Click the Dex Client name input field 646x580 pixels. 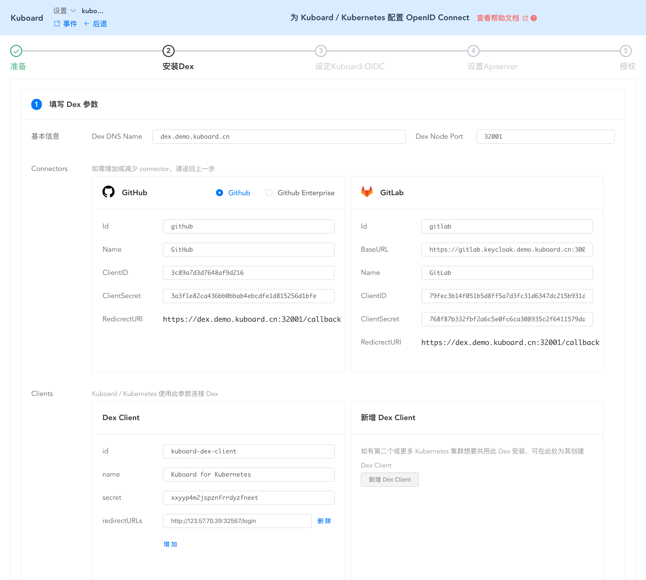(x=249, y=475)
